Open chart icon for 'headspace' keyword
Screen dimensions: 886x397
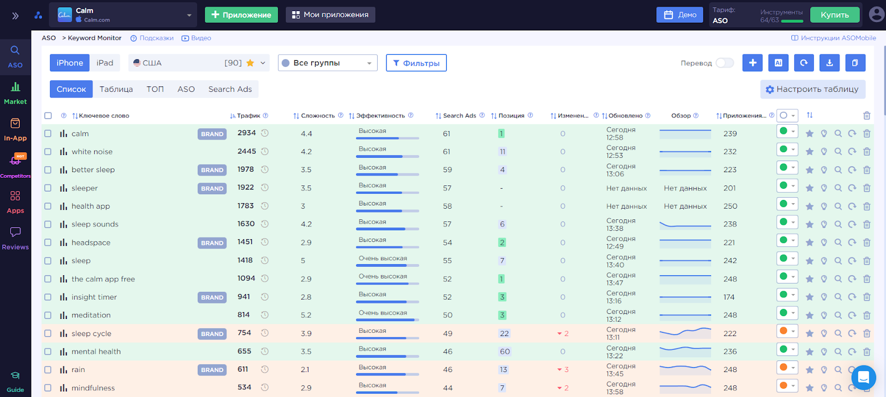(64, 243)
